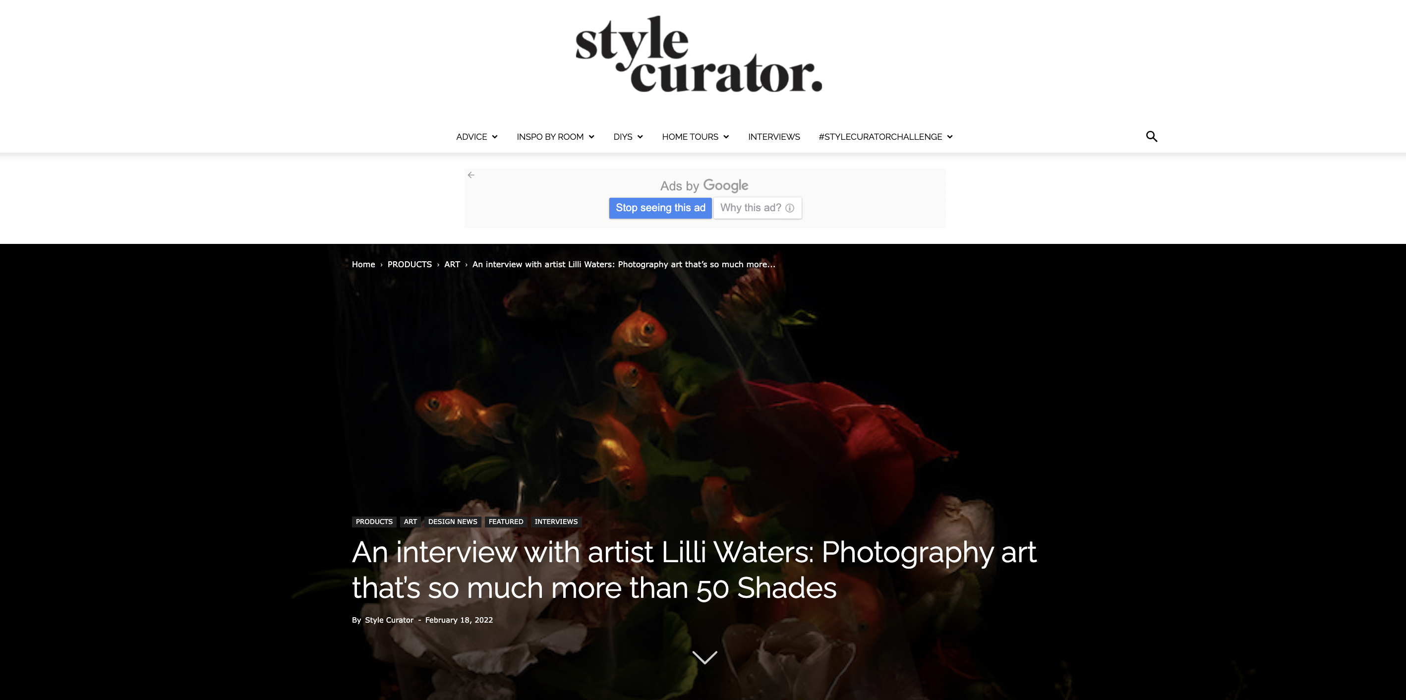
Task: Click the Why this ad? button
Action: pyautogui.click(x=758, y=208)
